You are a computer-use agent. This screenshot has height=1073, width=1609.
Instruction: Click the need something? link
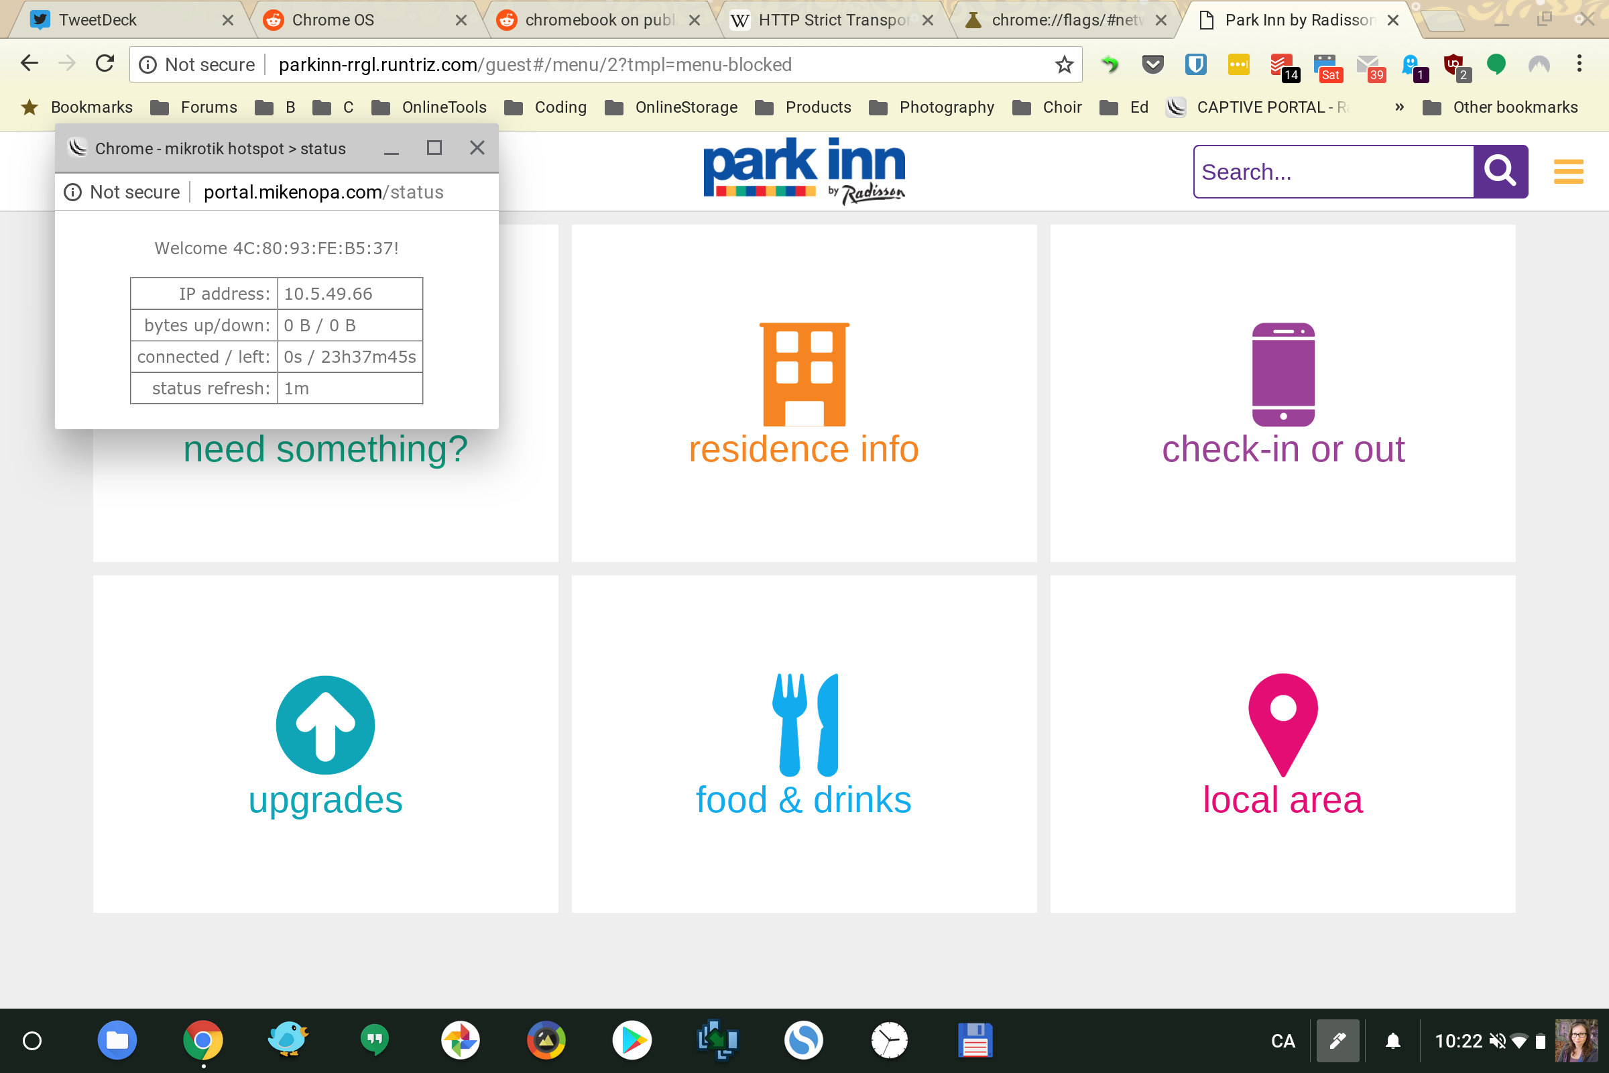[x=325, y=449]
